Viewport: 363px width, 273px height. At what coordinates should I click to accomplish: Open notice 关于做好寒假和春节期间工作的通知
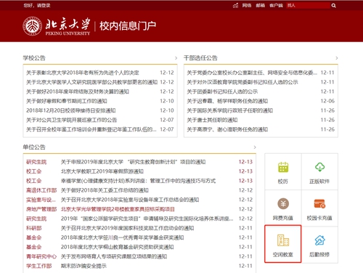pos(67,101)
